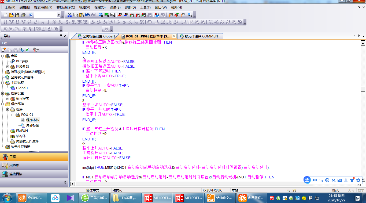Open the project folder icon
The image size is (366, 203).
(x=11, y=15)
